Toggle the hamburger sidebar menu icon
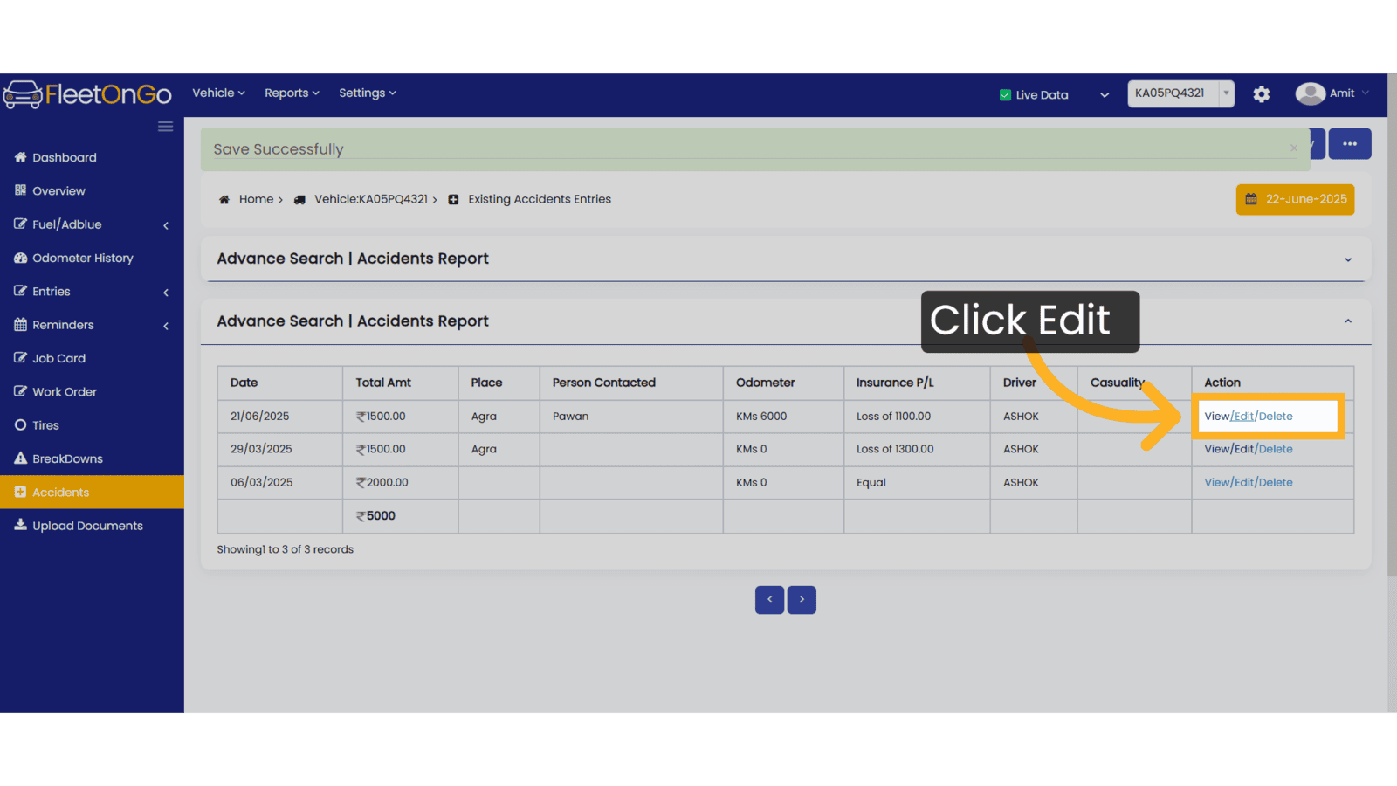 [x=165, y=127]
